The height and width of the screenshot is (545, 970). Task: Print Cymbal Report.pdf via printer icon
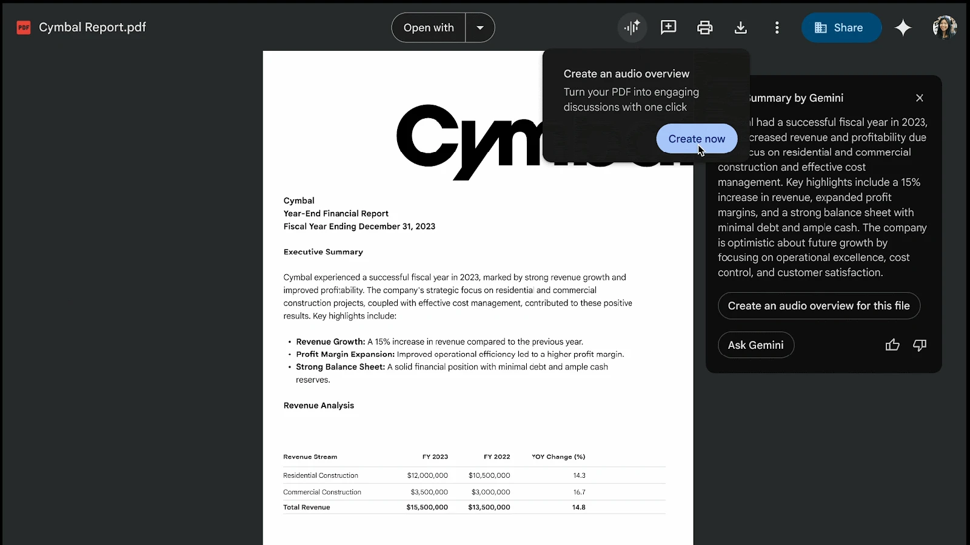pyautogui.click(x=704, y=27)
